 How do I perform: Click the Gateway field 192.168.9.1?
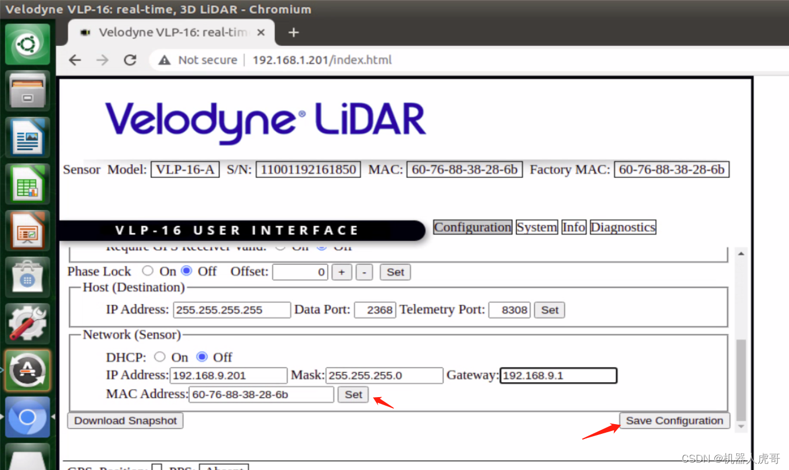559,376
